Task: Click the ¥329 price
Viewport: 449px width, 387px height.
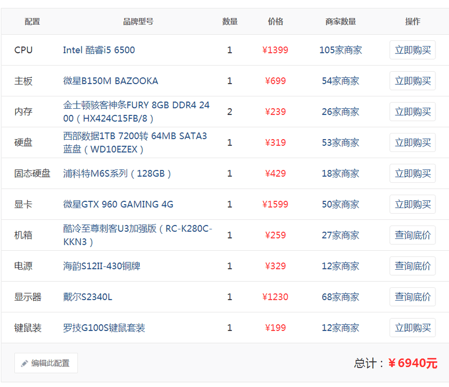Action: point(275,266)
